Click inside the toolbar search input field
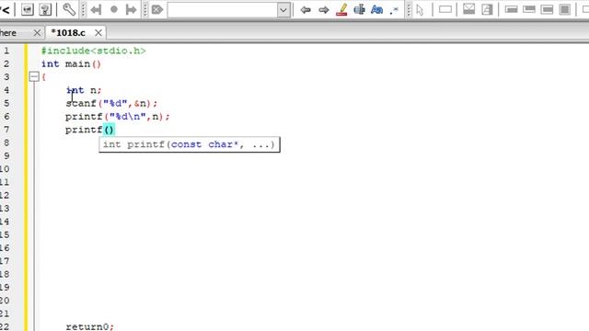 [223, 10]
